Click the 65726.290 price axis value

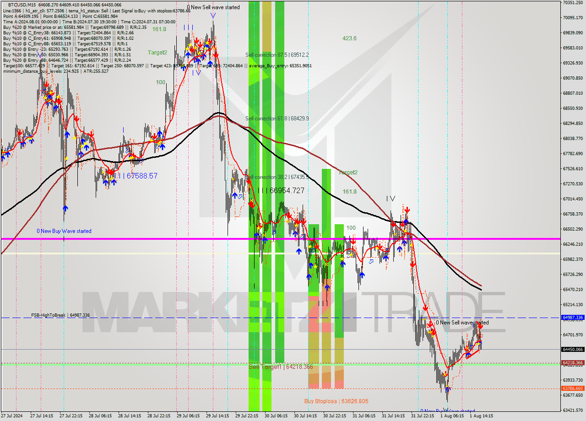pyautogui.click(x=573, y=274)
